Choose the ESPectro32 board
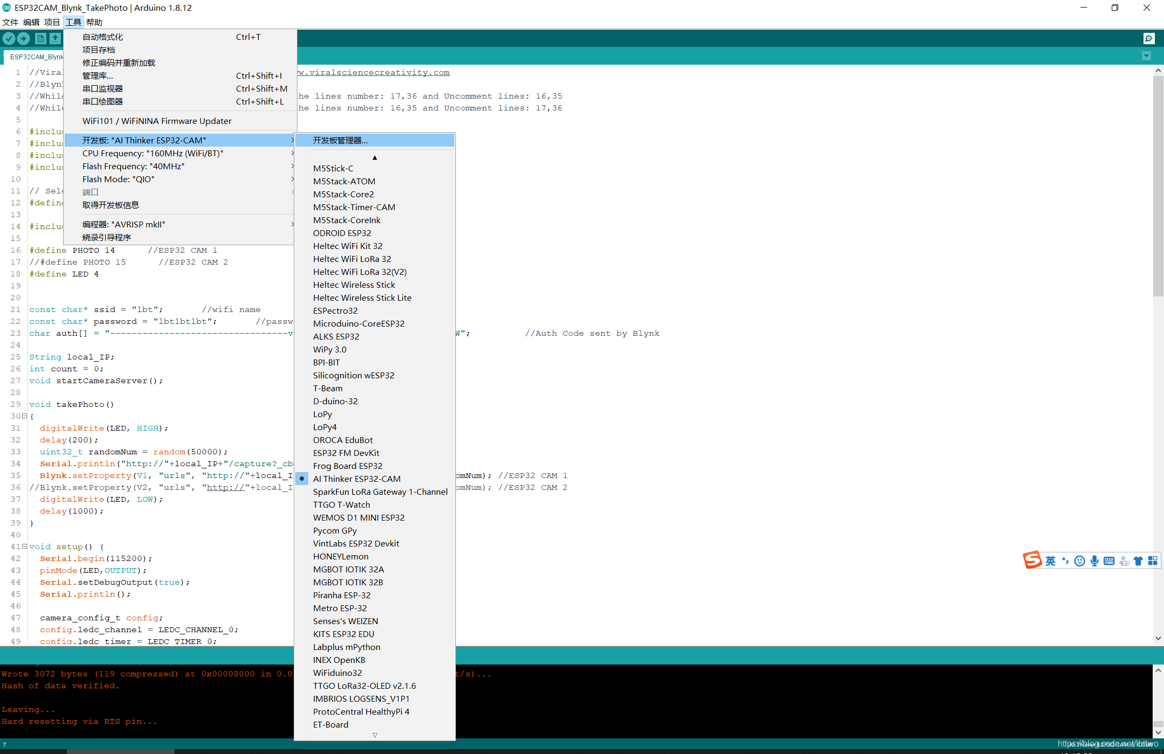1164x754 pixels. [375, 310]
